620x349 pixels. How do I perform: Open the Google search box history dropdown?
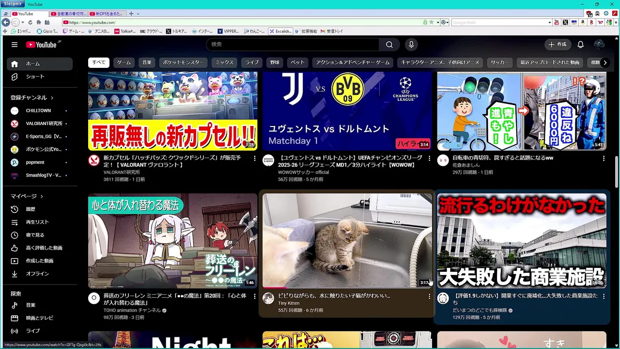pos(550,22)
